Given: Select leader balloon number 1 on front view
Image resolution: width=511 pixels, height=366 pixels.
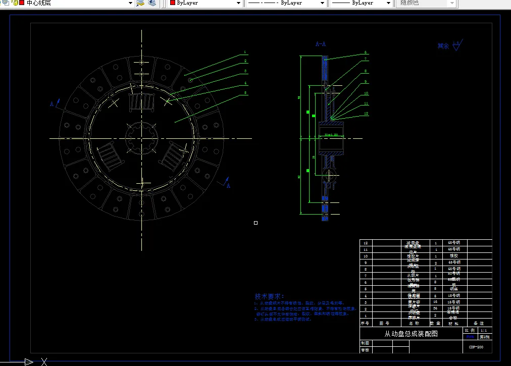Looking at the screenshot, I should point(245,52).
